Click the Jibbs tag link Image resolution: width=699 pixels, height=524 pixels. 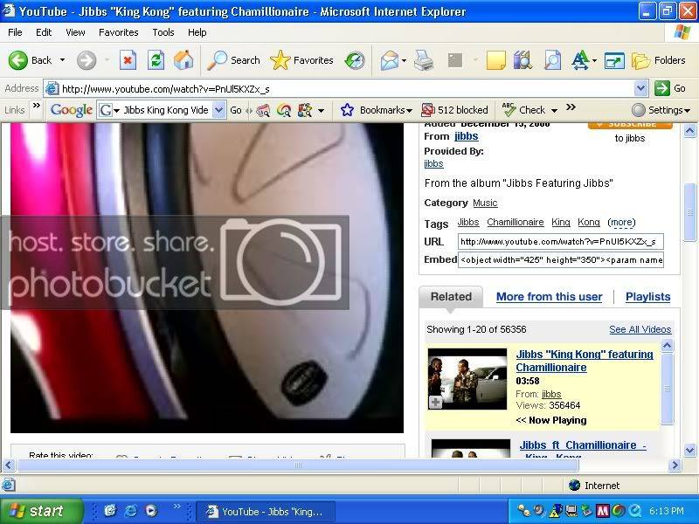[468, 222]
